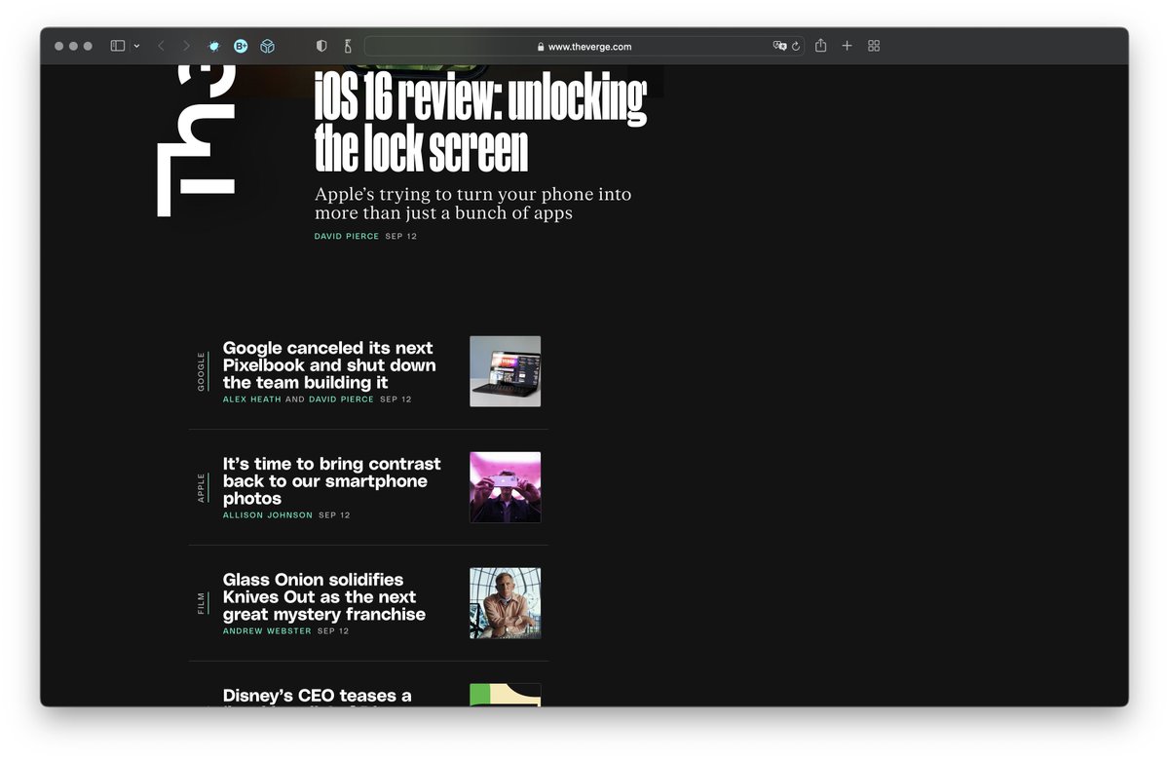This screenshot has width=1169, height=760.
Task: Open the privacy report shield icon
Action: [321, 46]
